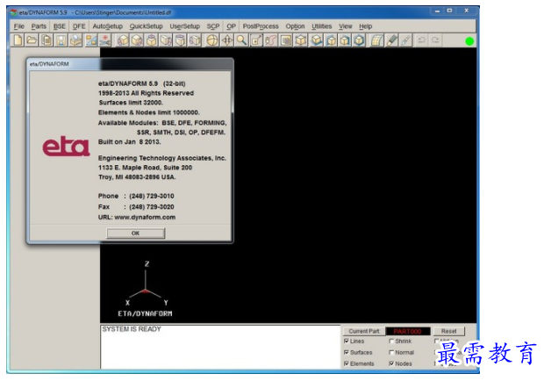Image resolution: width=544 pixels, height=381 pixels.
Task: Click the PART000 name field
Action: (x=406, y=331)
